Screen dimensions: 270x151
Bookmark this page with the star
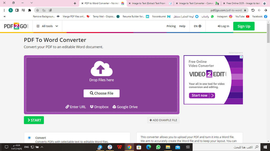(x=37, y=10)
